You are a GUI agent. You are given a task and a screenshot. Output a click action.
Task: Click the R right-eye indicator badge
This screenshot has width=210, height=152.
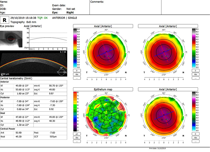[5, 20]
